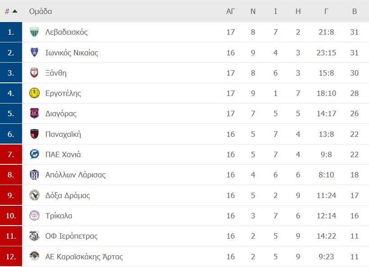Open the Απόλλων Λάρισας team link
This screenshot has width=369, height=267.
click(75, 175)
